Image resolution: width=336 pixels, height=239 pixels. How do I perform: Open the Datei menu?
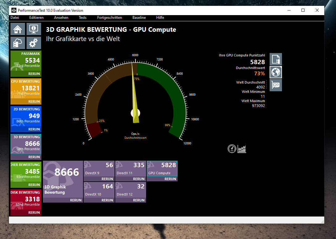[15, 18]
